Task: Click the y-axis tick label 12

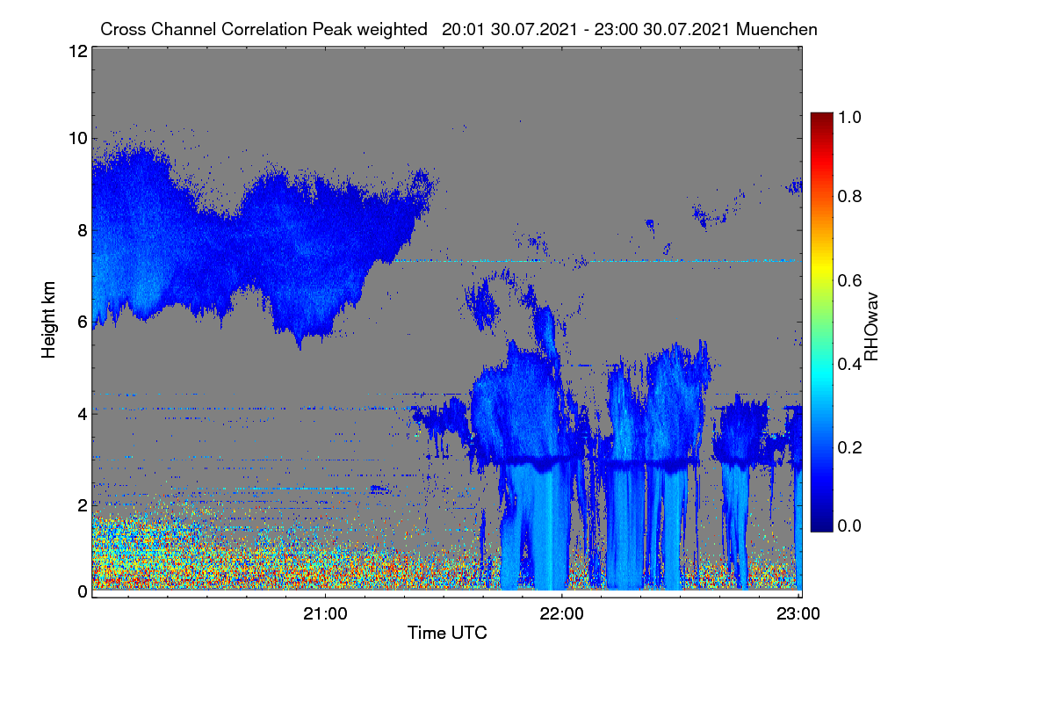Action: pos(77,51)
